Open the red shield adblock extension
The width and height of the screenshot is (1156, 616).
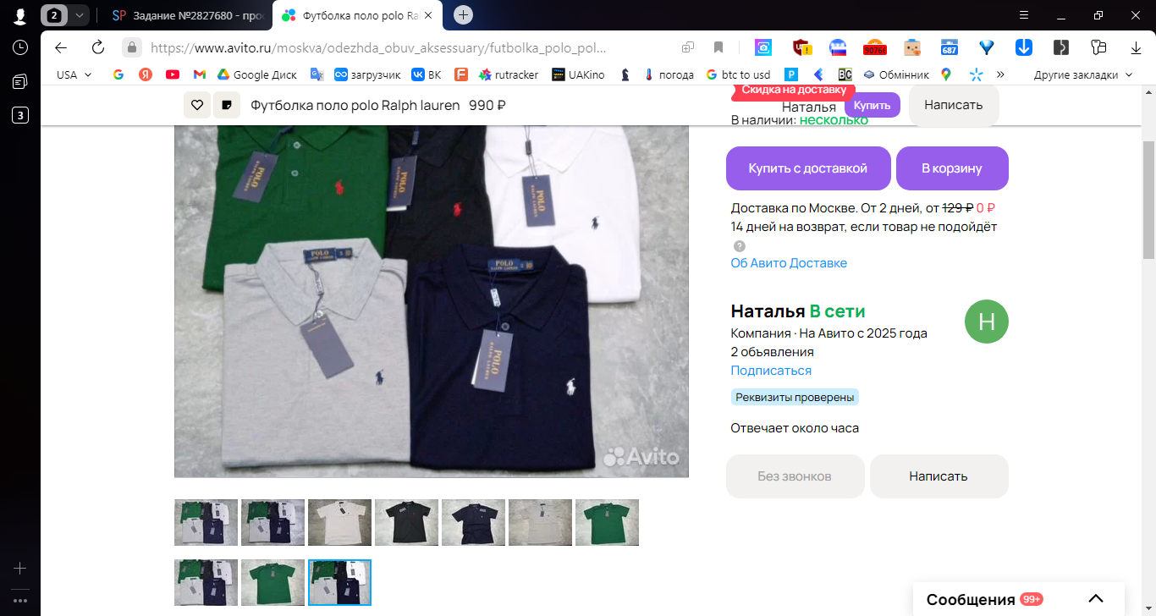801,47
